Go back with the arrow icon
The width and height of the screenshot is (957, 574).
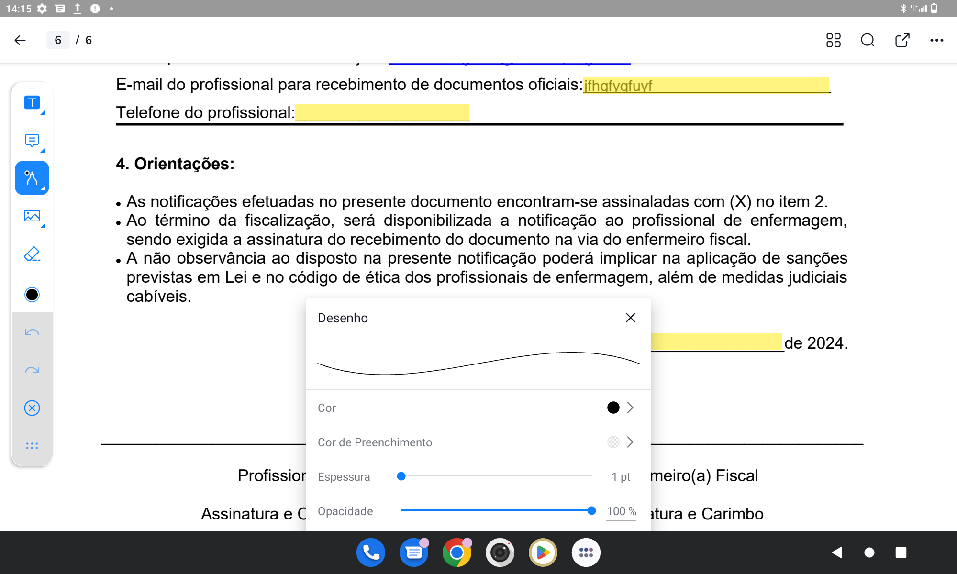(x=20, y=40)
